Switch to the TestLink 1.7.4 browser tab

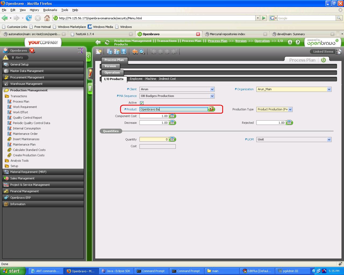pyautogui.click(x=101, y=34)
